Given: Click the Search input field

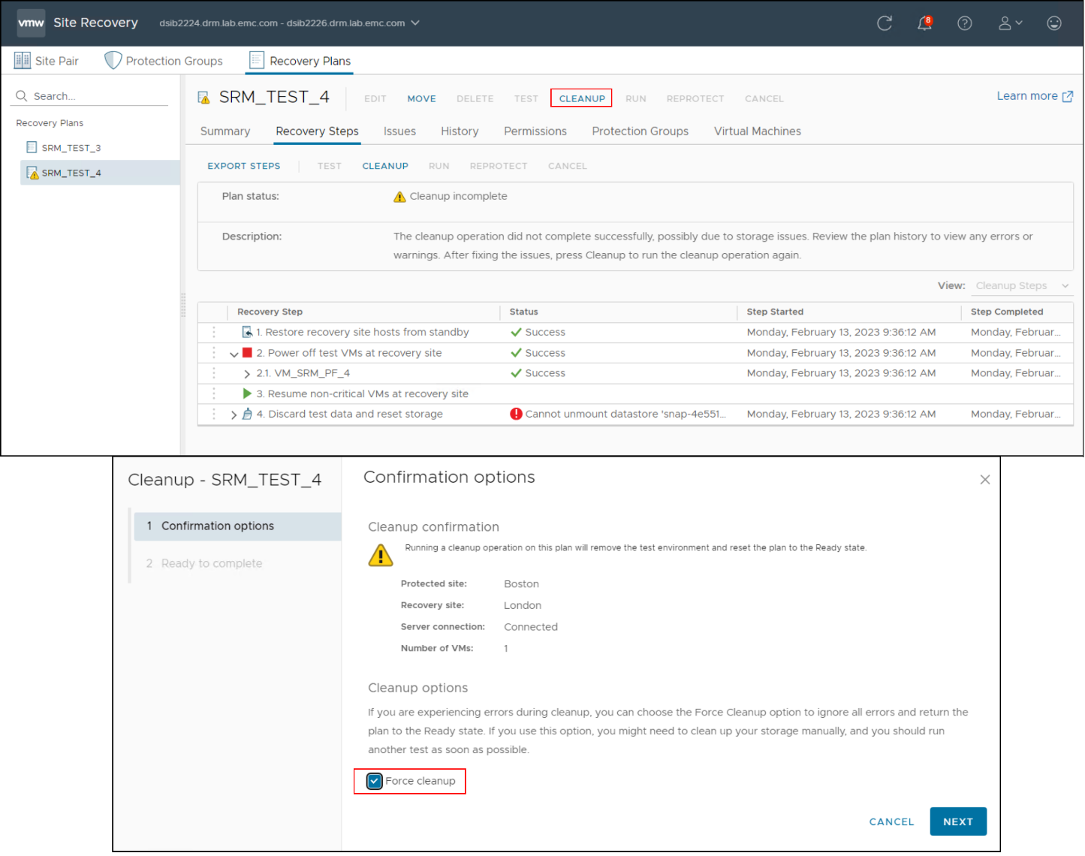Looking at the screenshot, I should click(x=91, y=96).
